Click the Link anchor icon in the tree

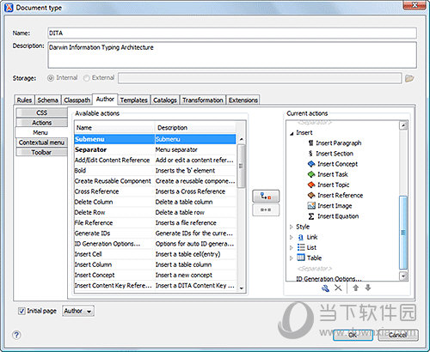pos(301,237)
